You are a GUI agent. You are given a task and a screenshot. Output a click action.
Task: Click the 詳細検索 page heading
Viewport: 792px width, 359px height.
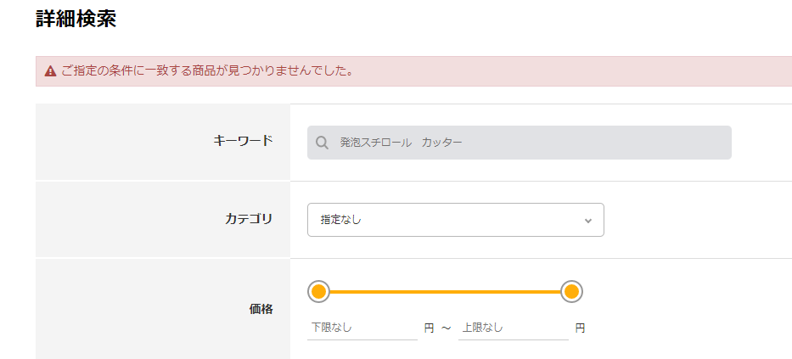point(76,20)
